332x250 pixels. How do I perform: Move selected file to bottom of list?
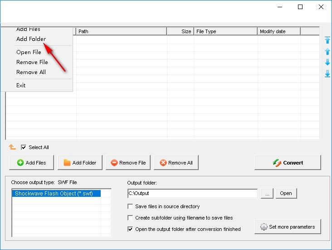(327, 74)
